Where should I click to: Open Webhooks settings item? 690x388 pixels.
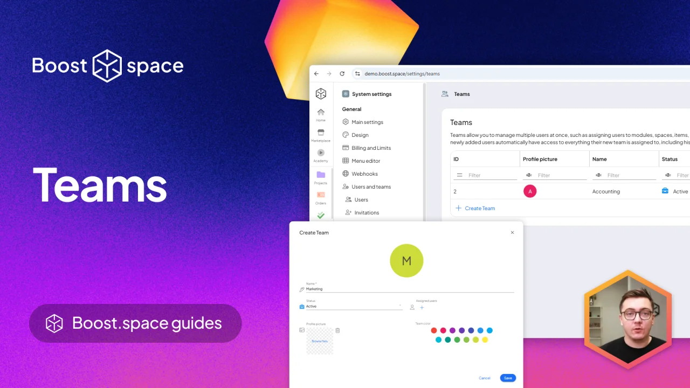[360, 174]
